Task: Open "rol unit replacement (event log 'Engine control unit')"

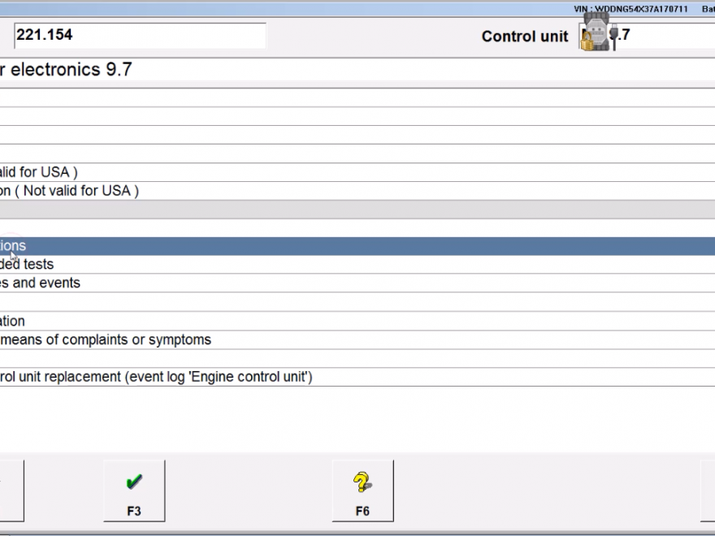Action: pos(357,377)
